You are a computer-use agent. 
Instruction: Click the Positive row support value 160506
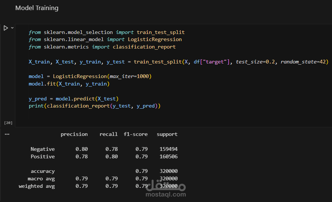[x=168, y=156]
